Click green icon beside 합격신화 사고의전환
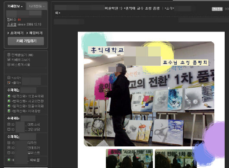The width and height of the screenshot is (229, 168). pos(9,101)
